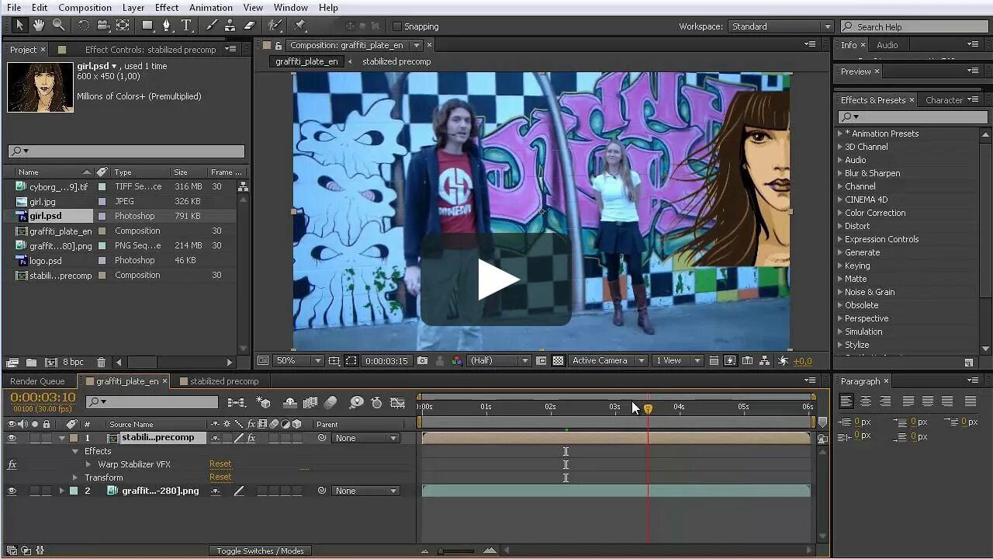Take a snapshot of the composition view
The height and width of the screenshot is (559, 993).
click(x=423, y=360)
